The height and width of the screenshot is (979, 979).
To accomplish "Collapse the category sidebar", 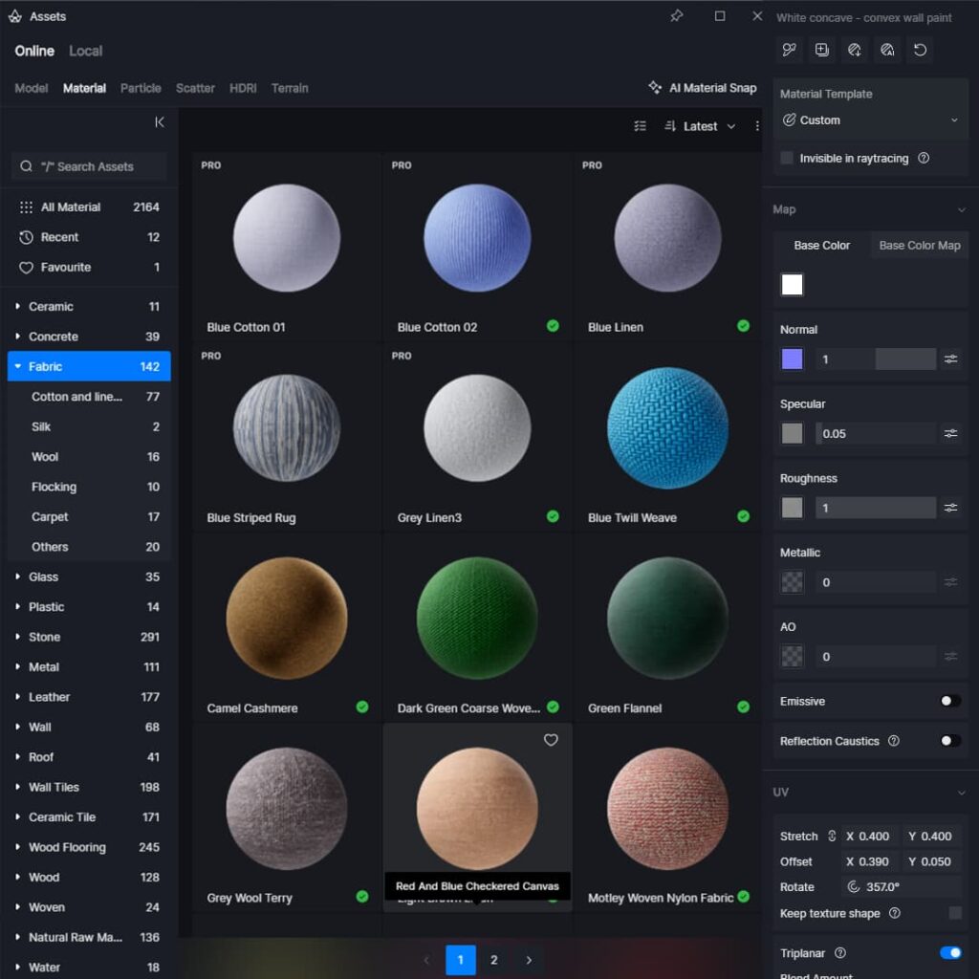I will tap(160, 122).
